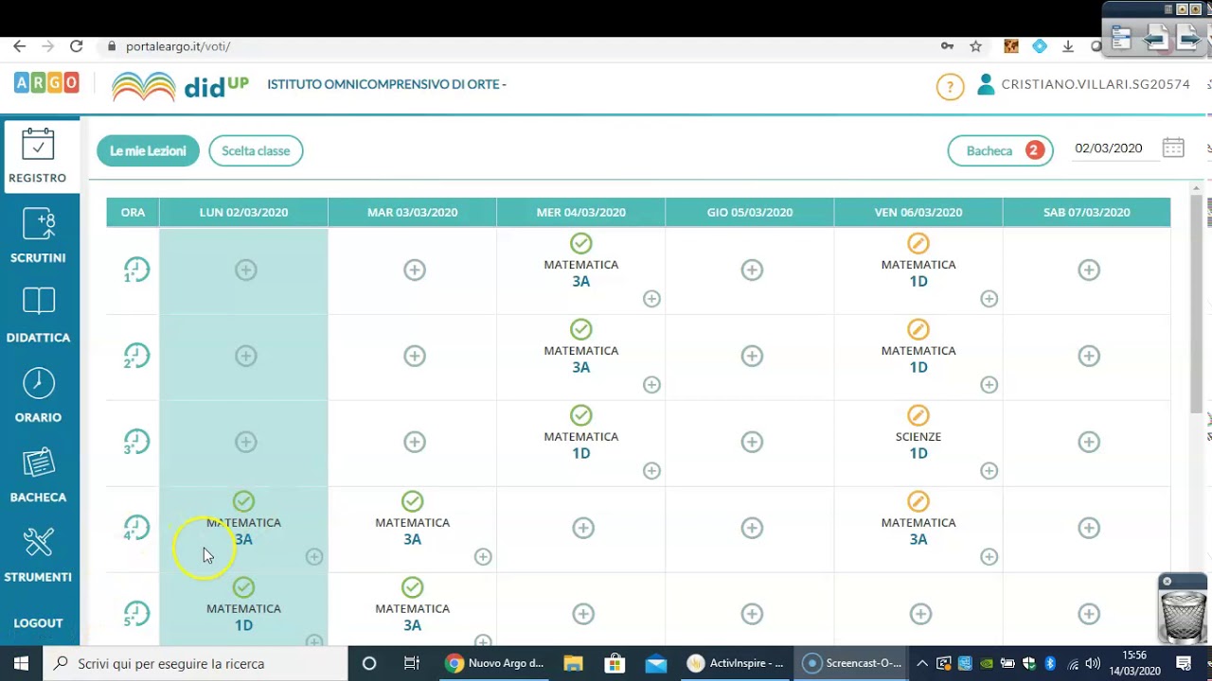
Task: Click Logout in the sidebar
Action: pos(38,623)
